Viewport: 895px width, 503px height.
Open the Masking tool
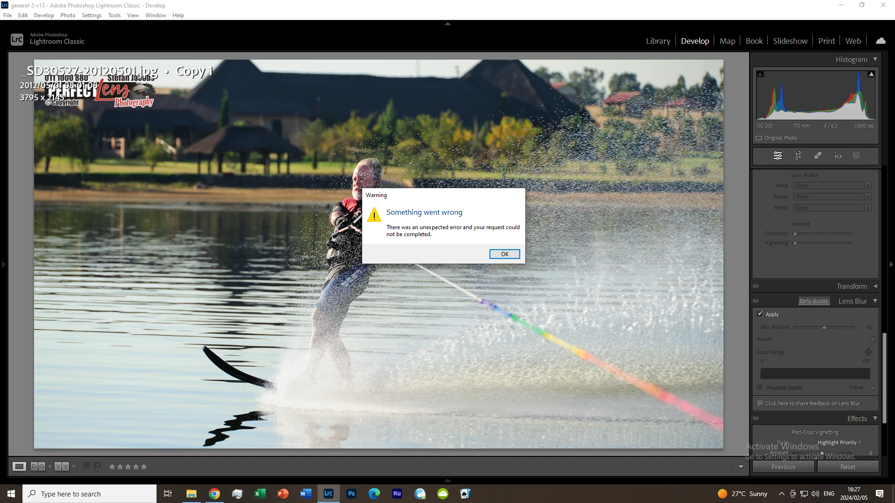pyautogui.click(x=856, y=156)
